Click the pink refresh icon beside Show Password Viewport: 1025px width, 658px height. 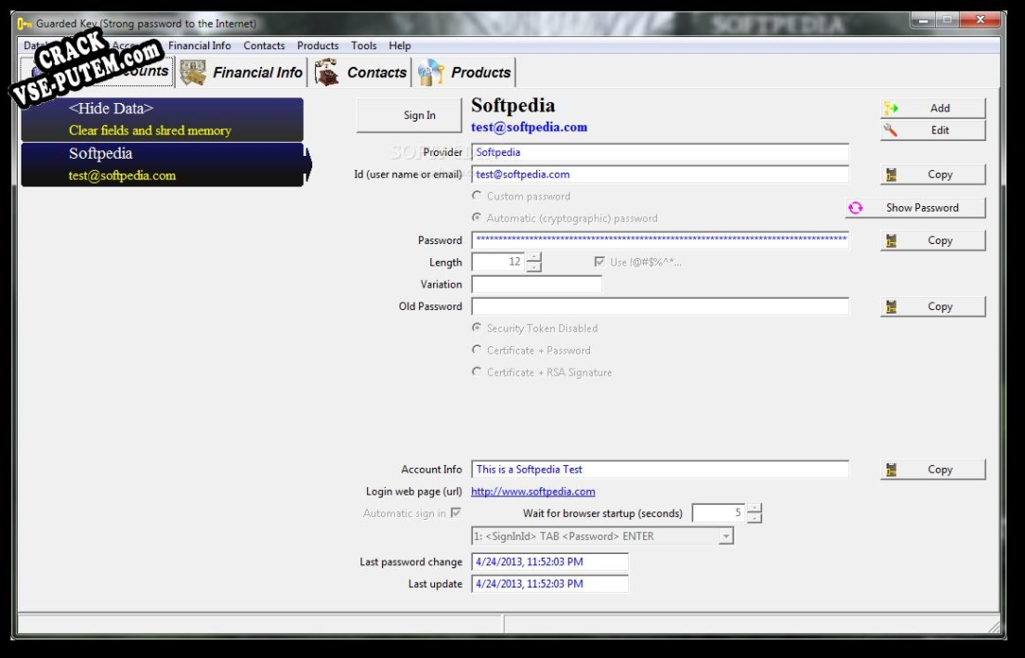pos(855,208)
